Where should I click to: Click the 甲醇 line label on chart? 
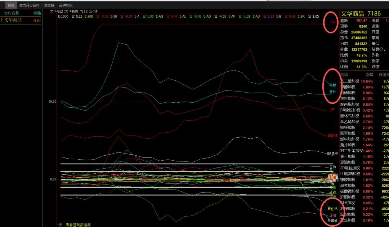click(x=332, y=85)
